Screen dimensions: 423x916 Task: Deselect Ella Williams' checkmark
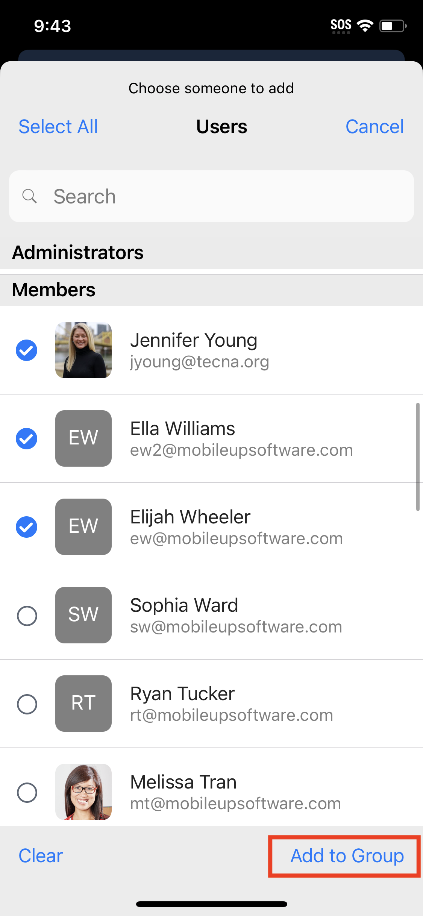(x=27, y=439)
